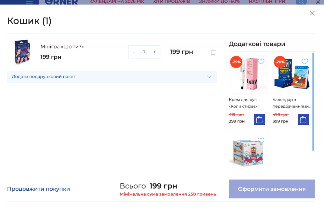
Task: Open the search icon in header
Action: tap(301, 2)
